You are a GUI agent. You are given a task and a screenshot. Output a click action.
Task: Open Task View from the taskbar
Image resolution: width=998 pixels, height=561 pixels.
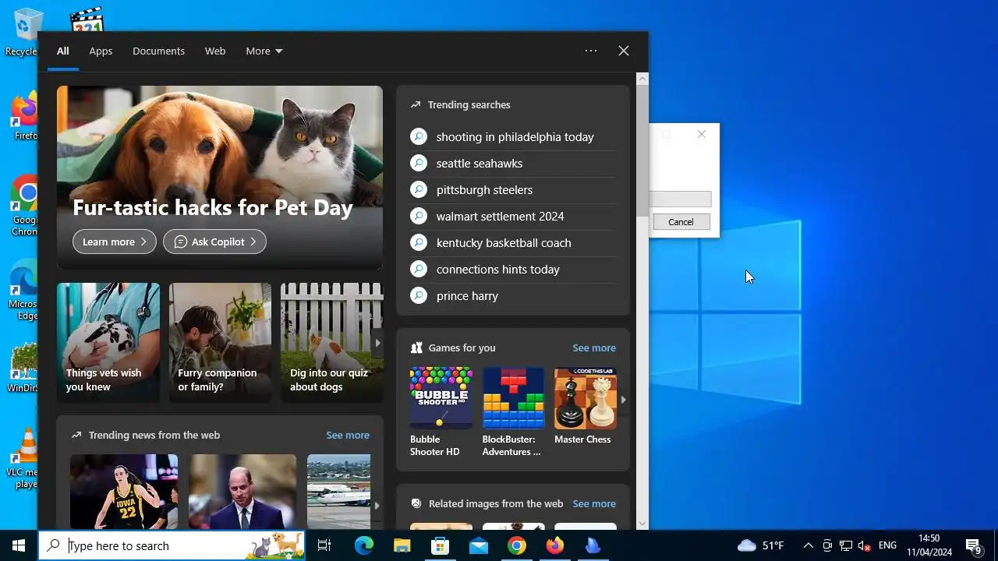click(x=324, y=545)
